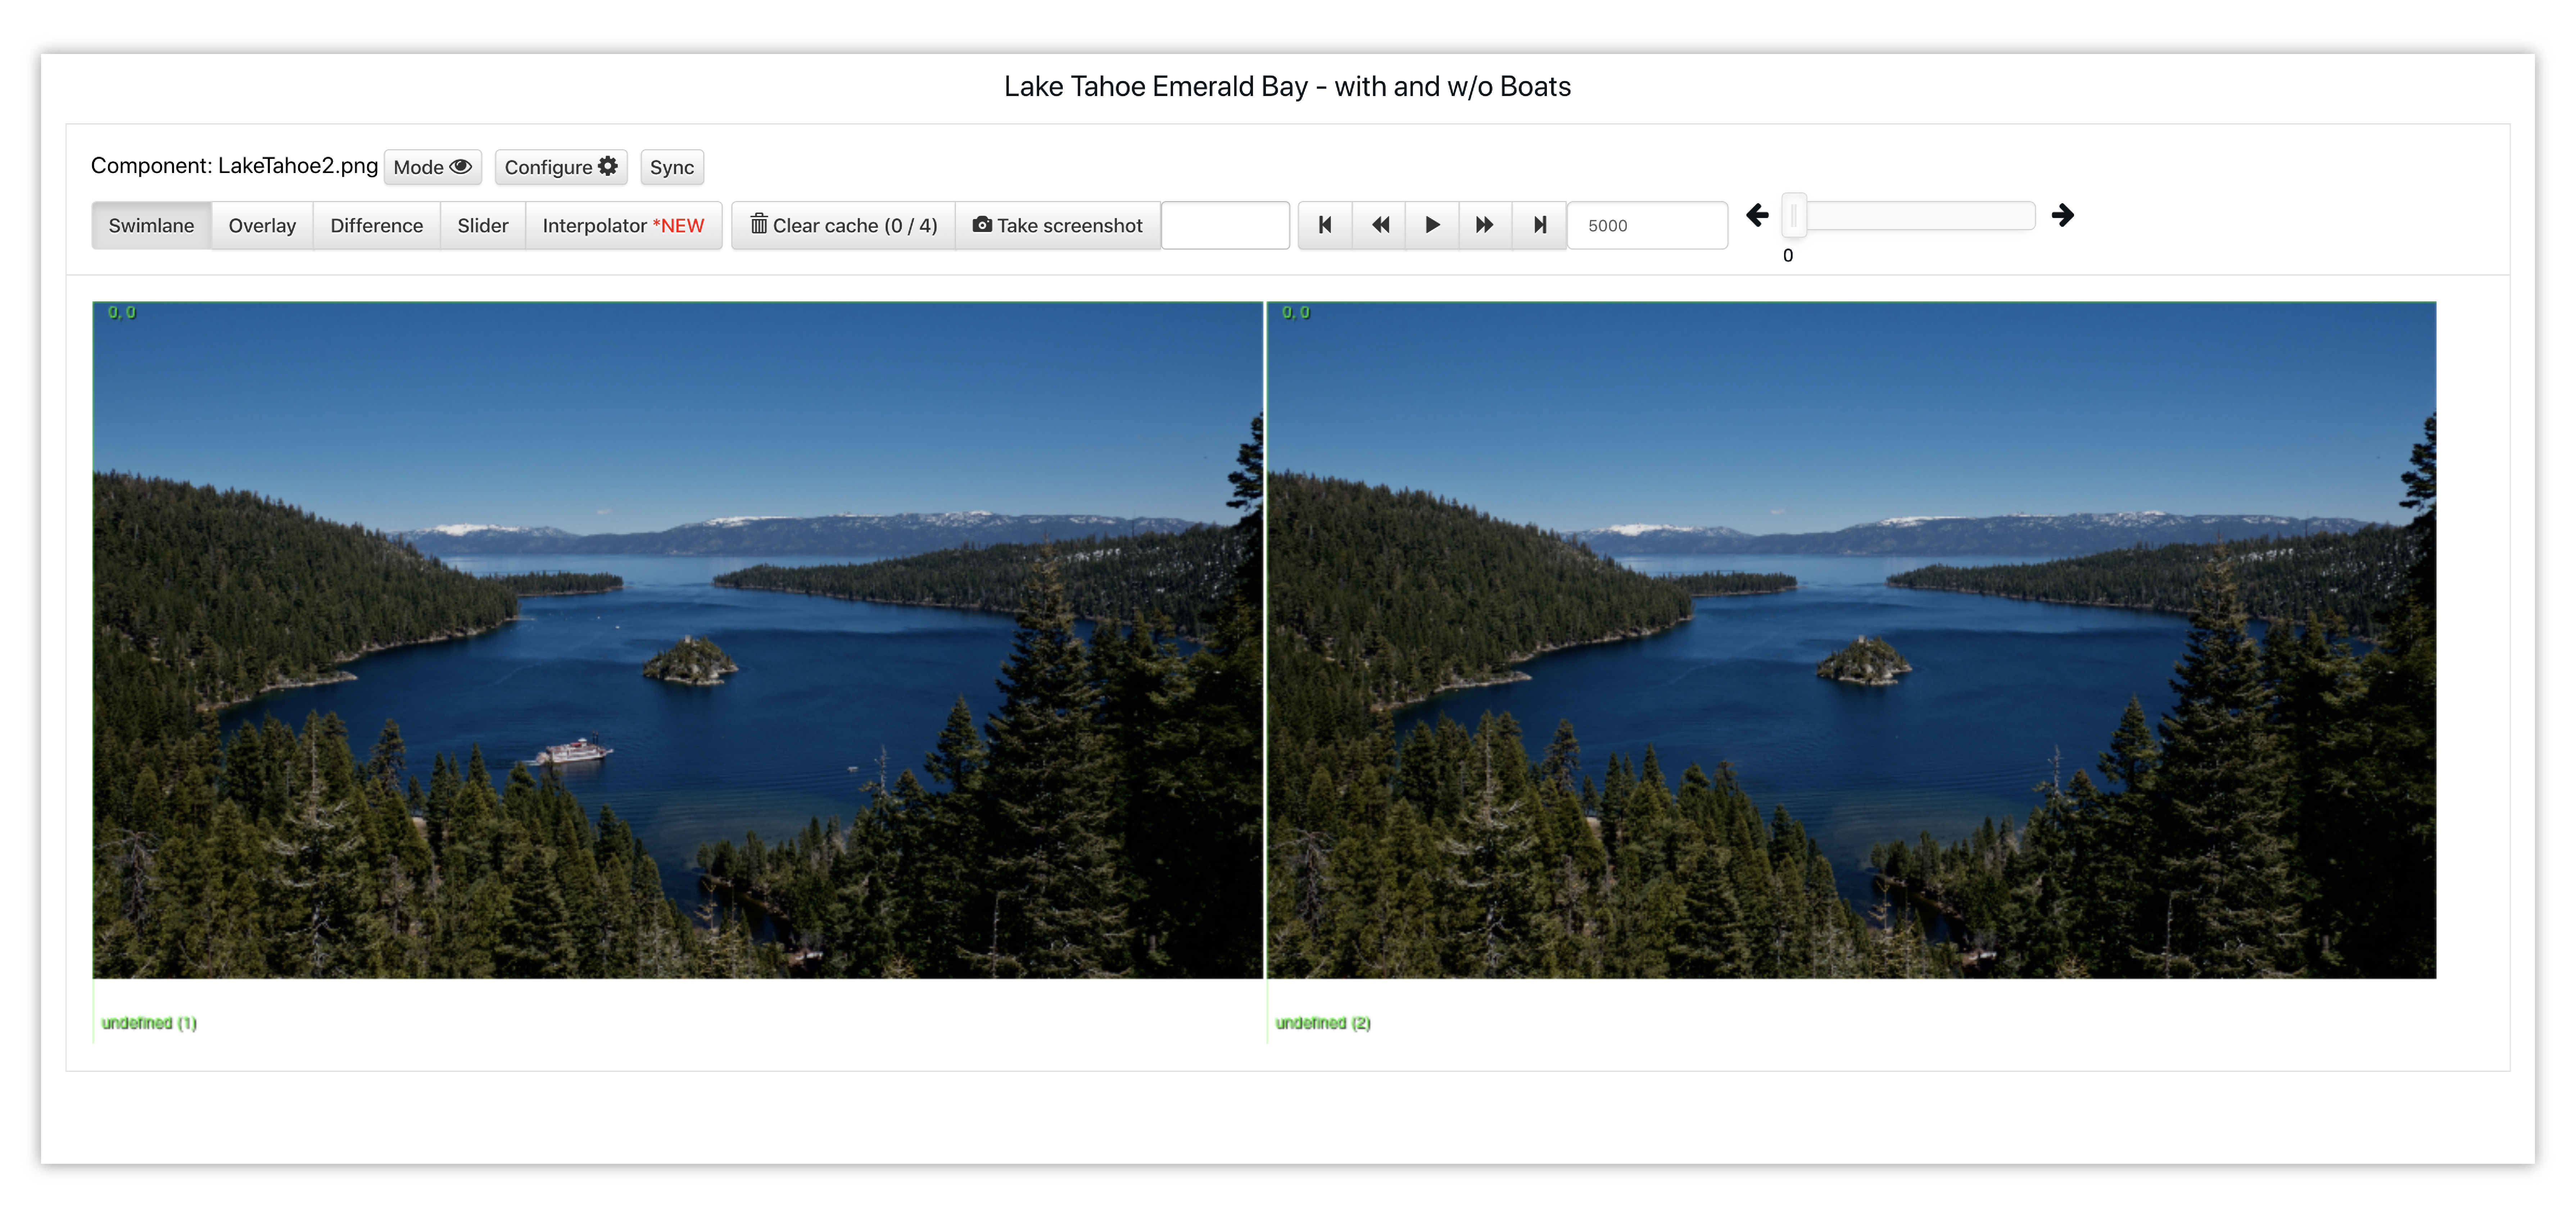
Task: Switch to Difference view
Action: [x=377, y=226]
